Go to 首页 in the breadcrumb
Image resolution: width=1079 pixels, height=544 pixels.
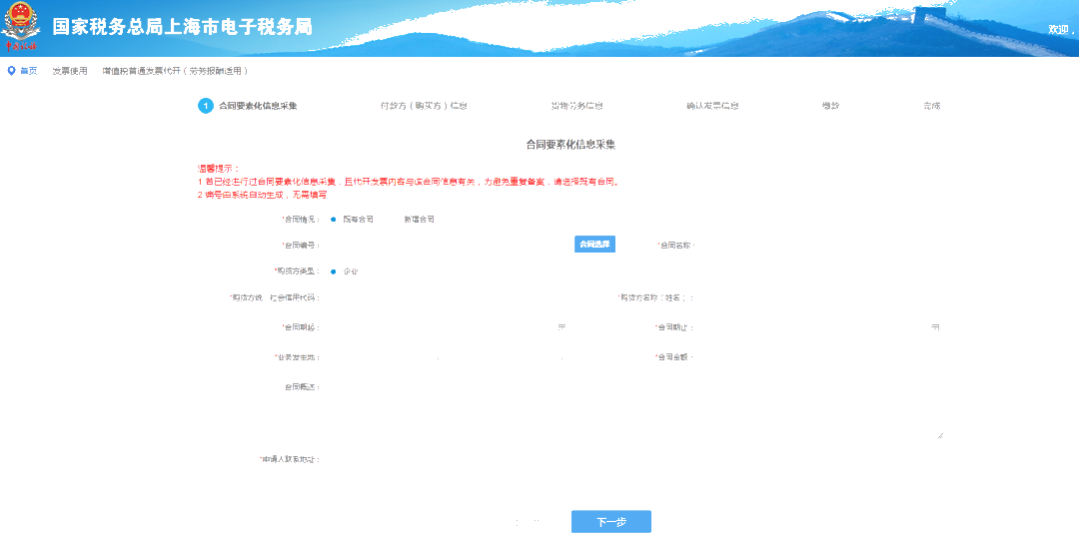[x=29, y=71]
